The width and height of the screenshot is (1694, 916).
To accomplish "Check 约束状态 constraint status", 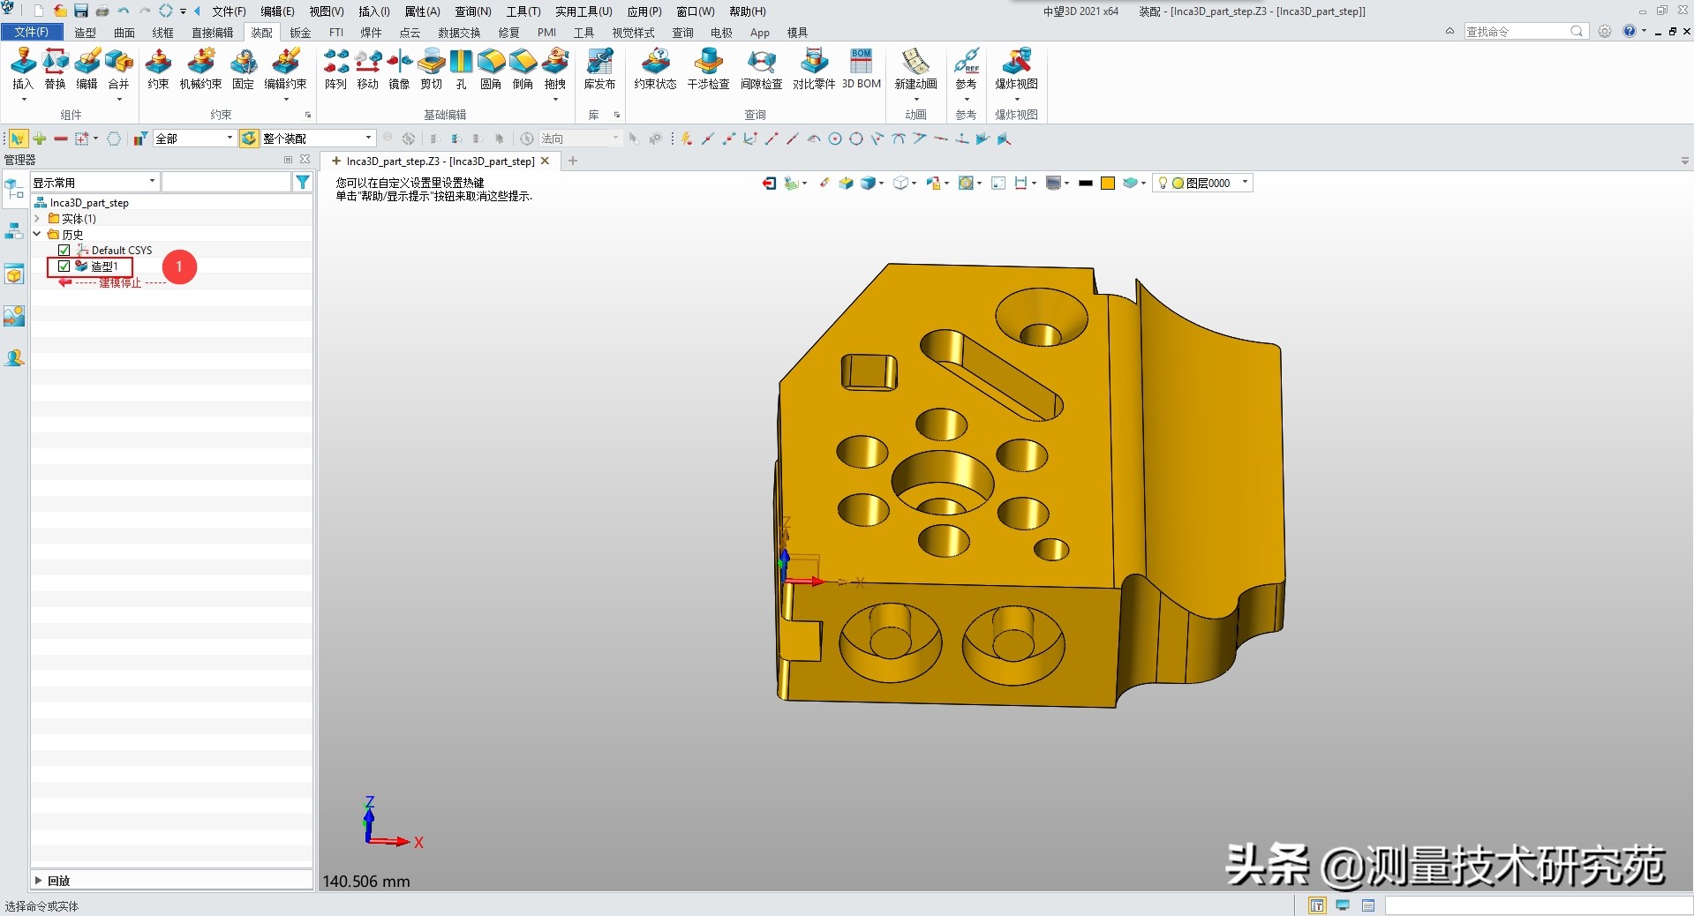I will point(655,69).
